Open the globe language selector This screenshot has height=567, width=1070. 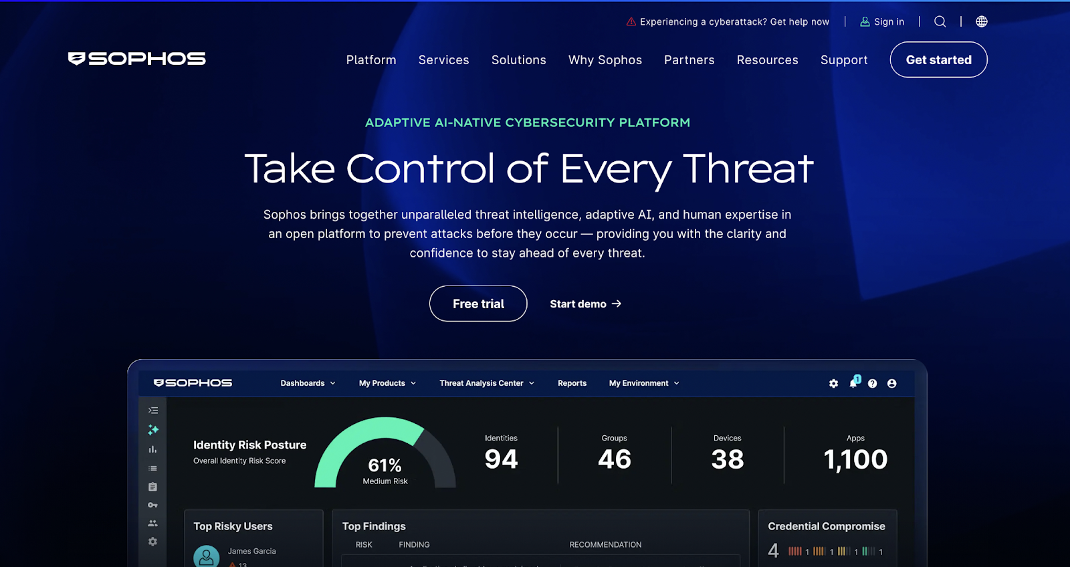[981, 21]
